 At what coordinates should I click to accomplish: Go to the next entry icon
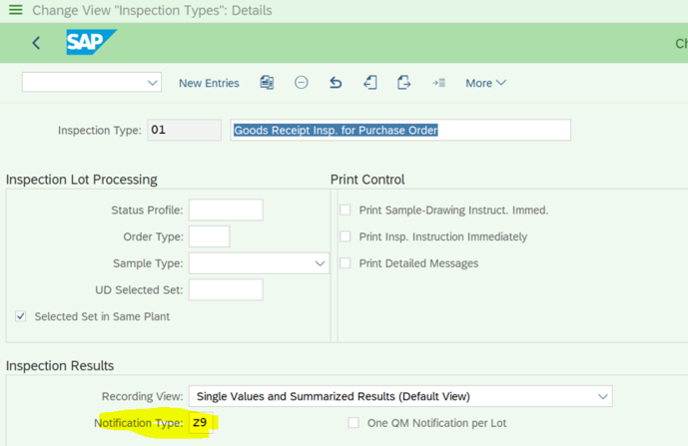click(x=403, y=83)
